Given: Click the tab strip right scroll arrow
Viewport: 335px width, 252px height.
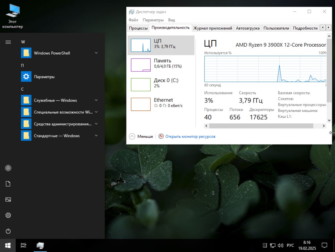Looking at the screenshot, I should click(329, 27).
